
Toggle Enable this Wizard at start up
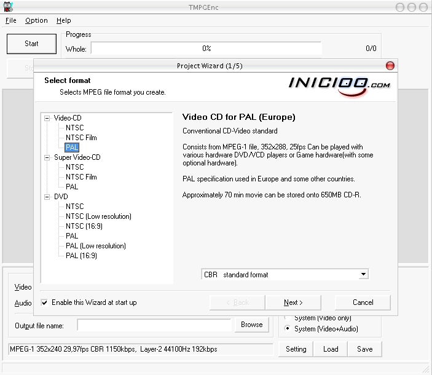(44, 302)
